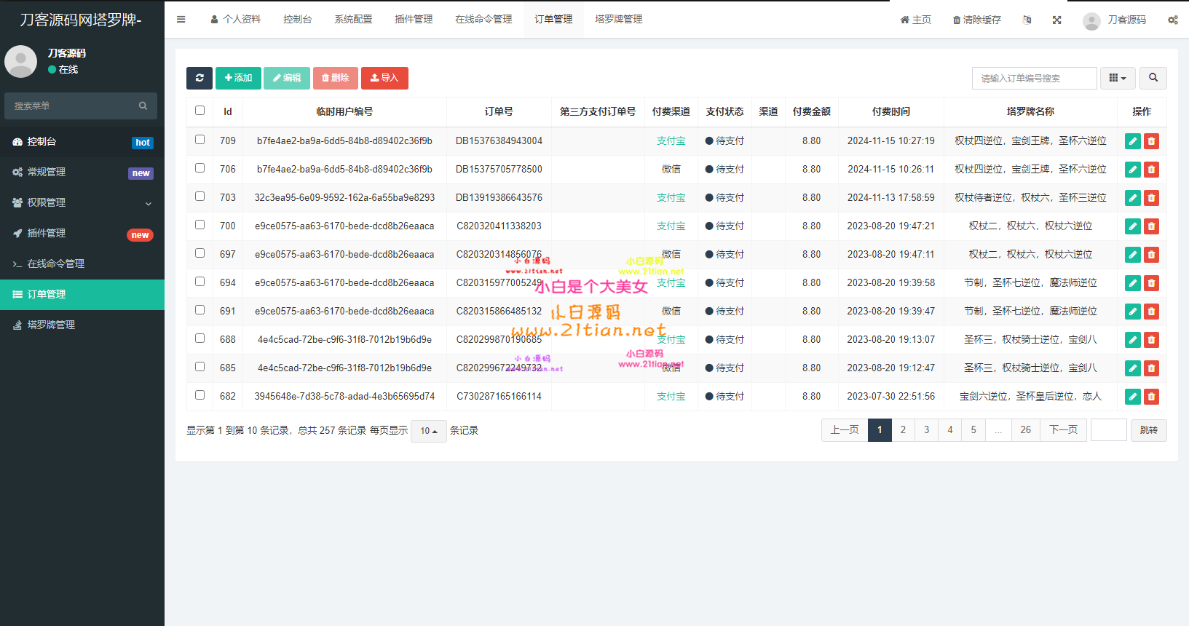Click 支付宝 link in row 709
This screenshot has height=626, width=1189.
point(671,141)
